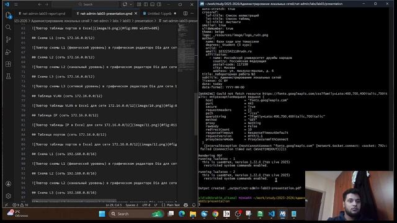
Task: Click 'net-admin' in the breadcrumb path
Action: tap(101, 21)
